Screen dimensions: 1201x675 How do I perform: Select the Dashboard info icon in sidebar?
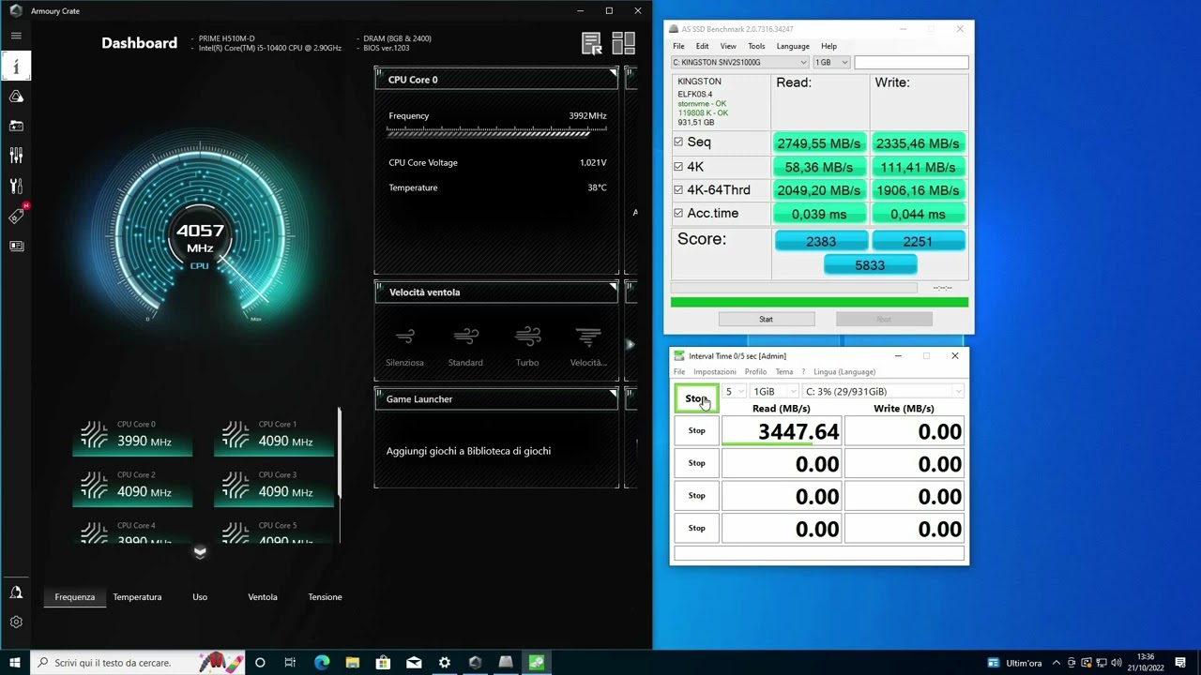click(16, 67)
